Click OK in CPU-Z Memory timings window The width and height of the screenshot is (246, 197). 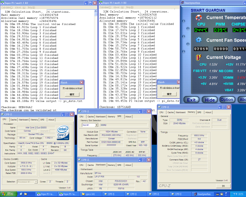coord(223,186)
